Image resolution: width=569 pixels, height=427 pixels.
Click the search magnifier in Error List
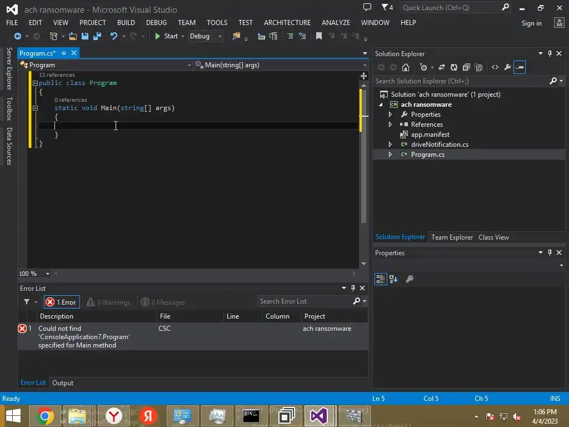[x=356, y=301]
